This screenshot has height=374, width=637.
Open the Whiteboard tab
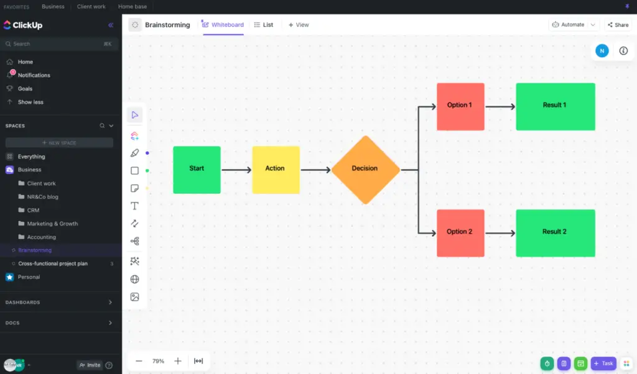(x=223, y=25)
